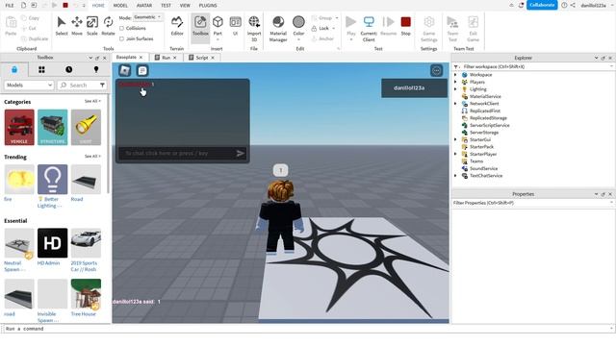Switch view with Current Client button
This screenshot has width=616, height=346.
tap(369, 28)
